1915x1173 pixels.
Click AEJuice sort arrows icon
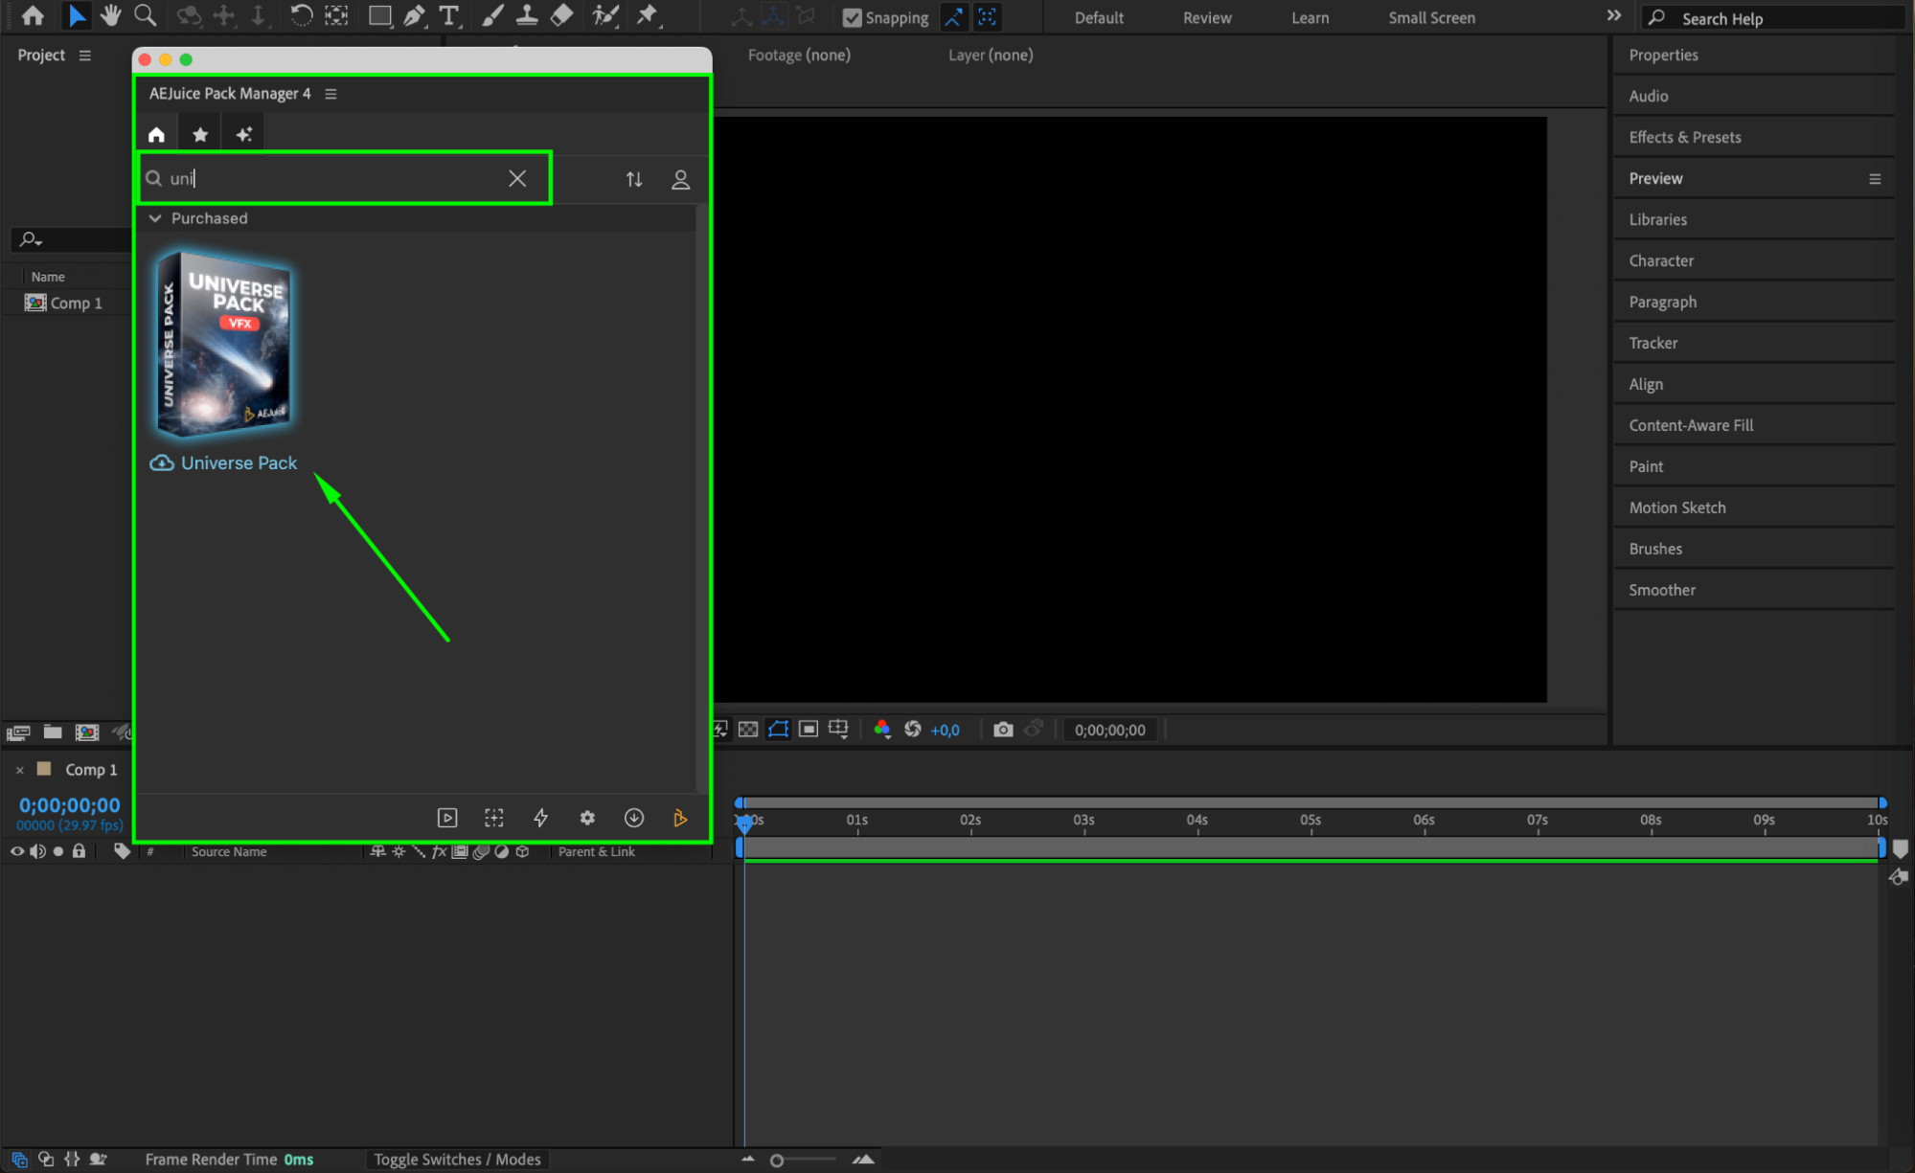tap(634, 179)
